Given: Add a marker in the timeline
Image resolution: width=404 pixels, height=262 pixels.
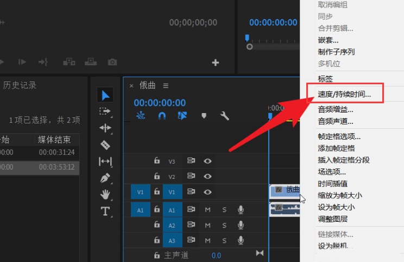Looking at the screenshot, I should 204,116.
